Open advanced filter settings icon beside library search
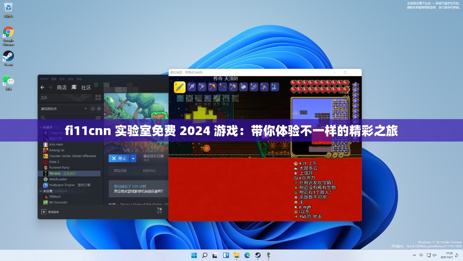 click(98, 118)
